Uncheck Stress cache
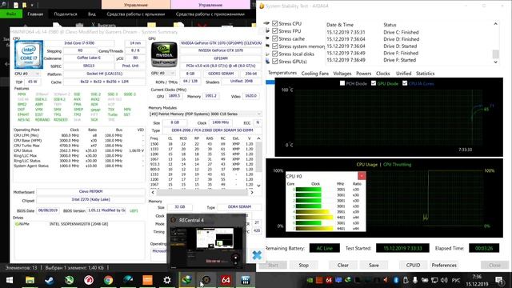This screenshot has height=288, width=512. click(x=275, y=38)
